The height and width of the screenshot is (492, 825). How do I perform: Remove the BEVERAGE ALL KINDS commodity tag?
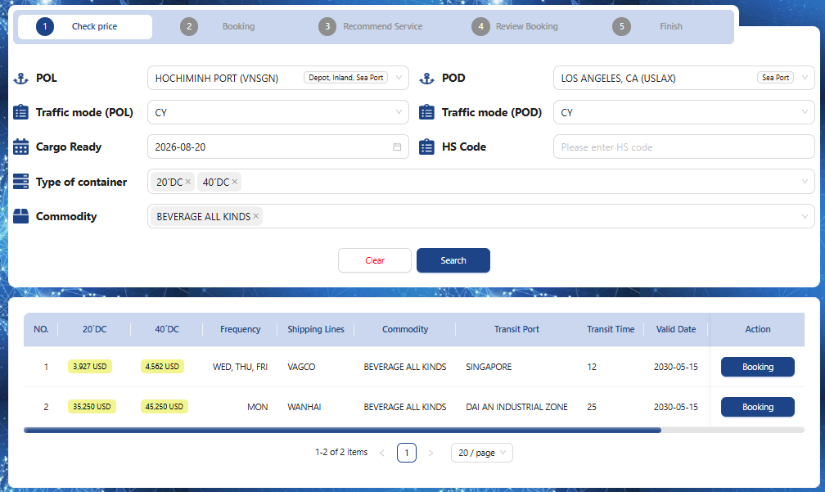coord(255,216)
